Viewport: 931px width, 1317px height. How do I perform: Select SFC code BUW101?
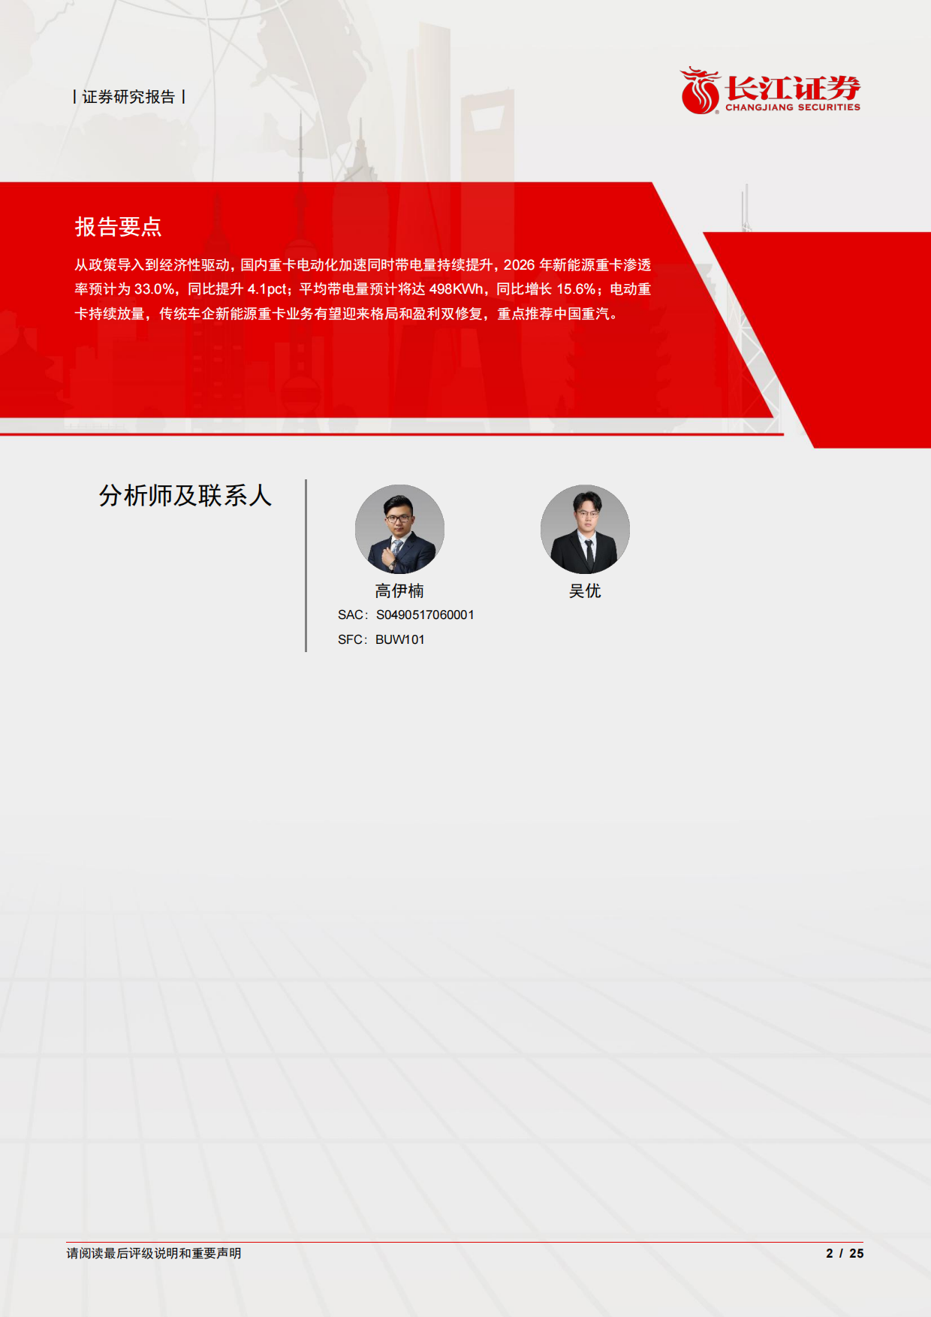400,639
